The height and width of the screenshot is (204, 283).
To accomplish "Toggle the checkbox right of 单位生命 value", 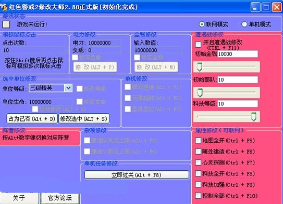I will coord(80,102).
